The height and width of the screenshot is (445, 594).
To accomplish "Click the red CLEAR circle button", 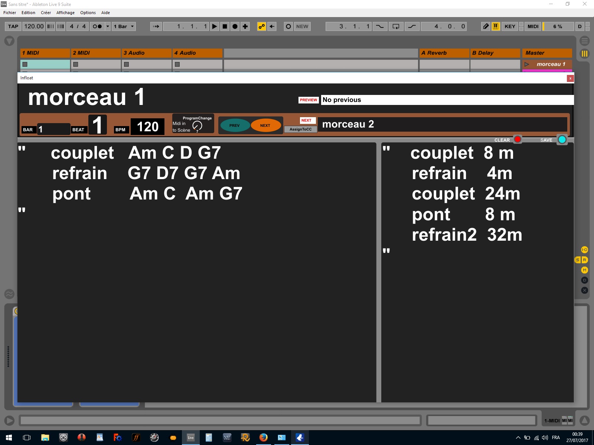I will click(518, 139).
